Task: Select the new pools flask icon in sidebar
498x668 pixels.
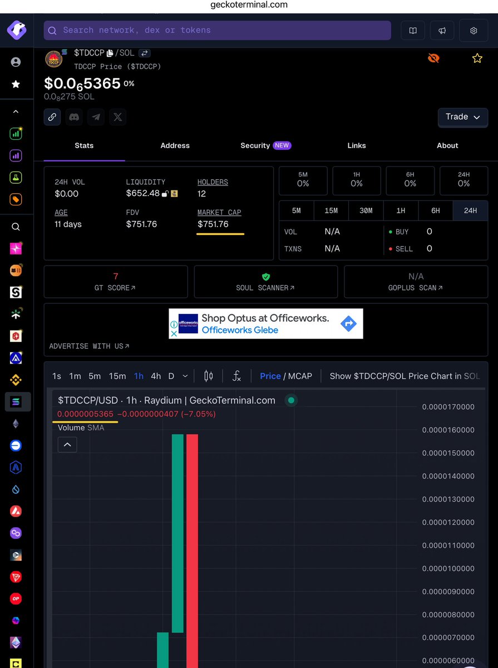Action: click(x=16, y=177)
